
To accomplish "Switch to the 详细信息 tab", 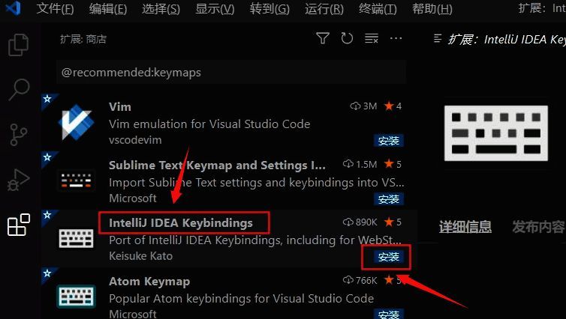I will click(x=465, y=227).
